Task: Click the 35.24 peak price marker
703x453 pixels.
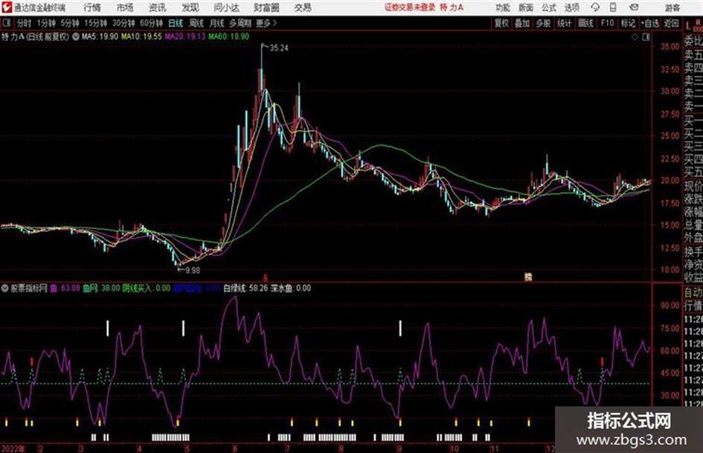Action: click(279, 48)
